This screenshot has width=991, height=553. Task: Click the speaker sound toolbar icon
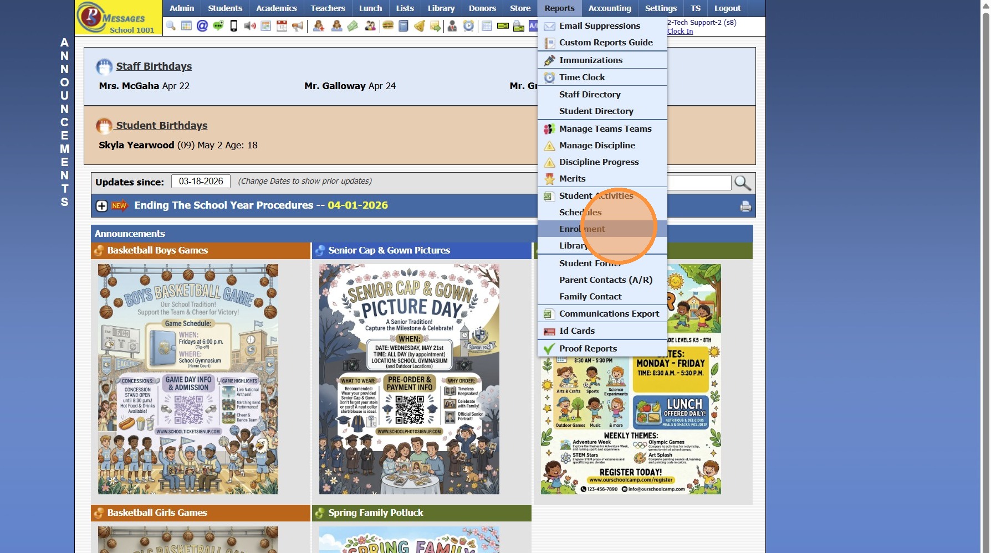[x=250, y=26]
